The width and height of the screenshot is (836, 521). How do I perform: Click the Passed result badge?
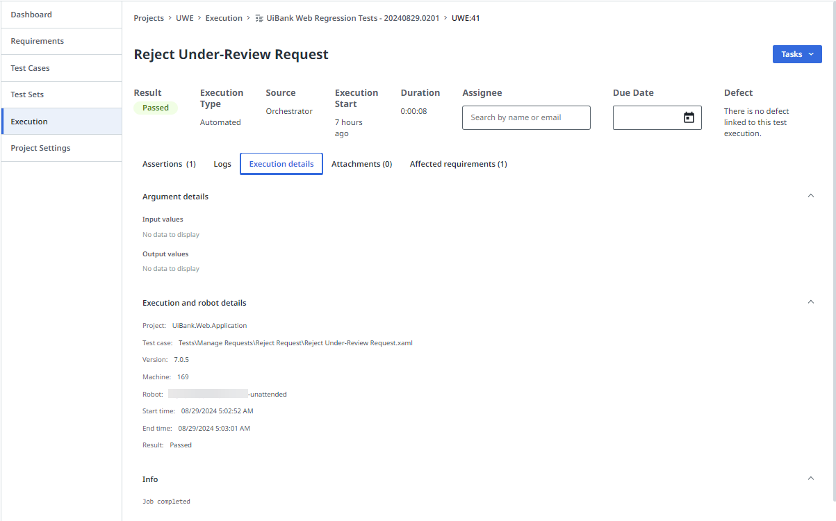(156, 107)
